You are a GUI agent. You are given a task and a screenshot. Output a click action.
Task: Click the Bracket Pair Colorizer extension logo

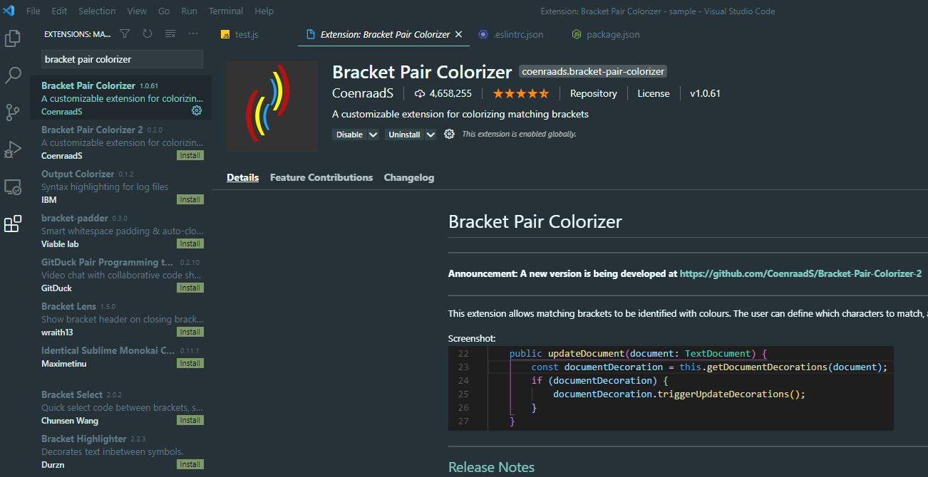(272, 106)
